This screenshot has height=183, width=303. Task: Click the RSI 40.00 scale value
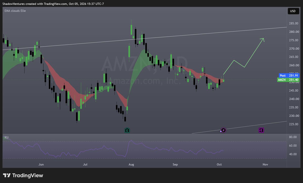point(293,154)
